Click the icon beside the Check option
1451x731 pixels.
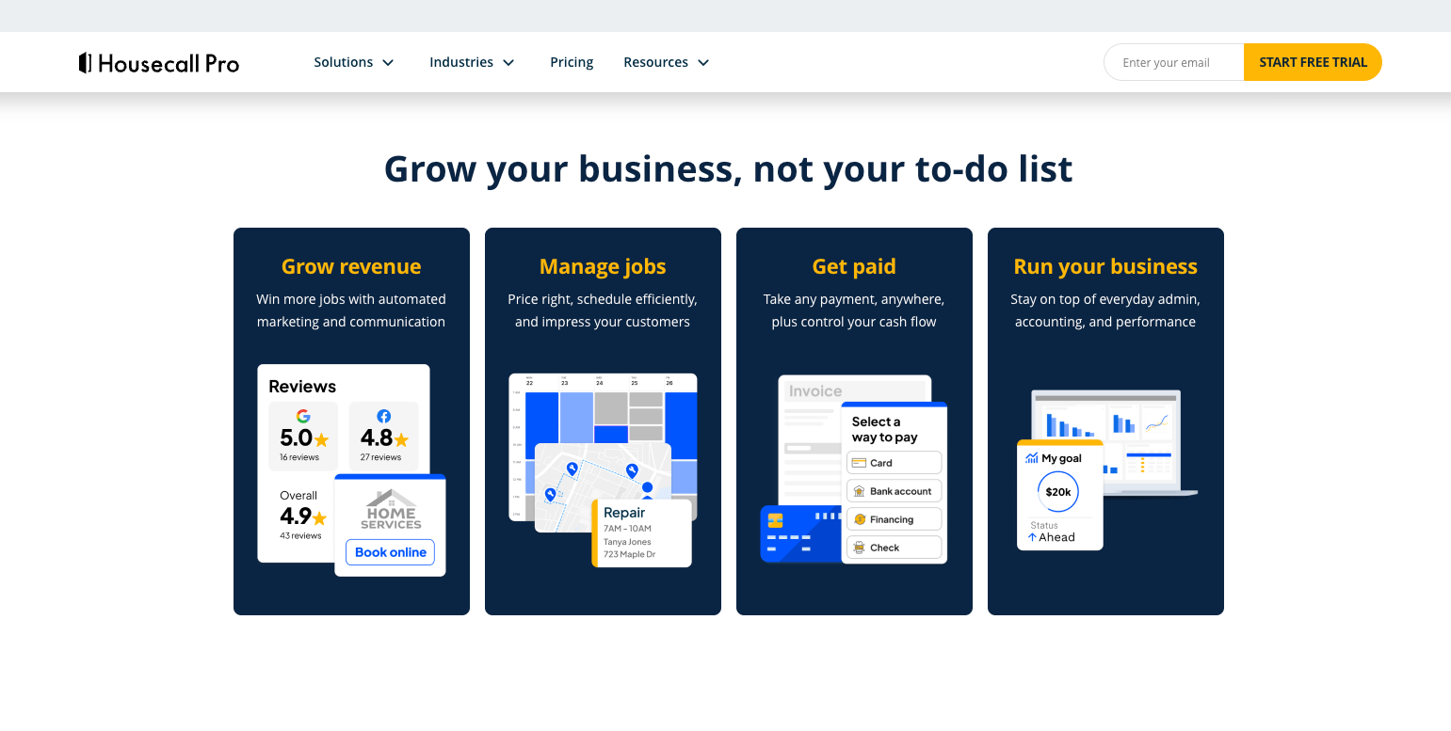859,548
